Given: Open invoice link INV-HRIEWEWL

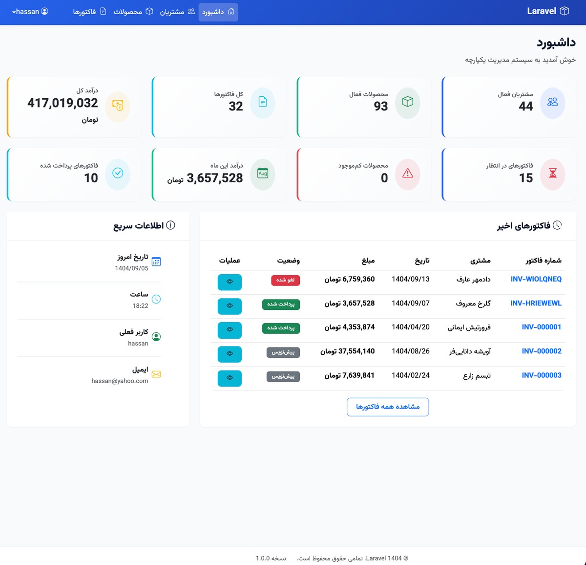Looking at the screenshot, I should pos(535,303).
